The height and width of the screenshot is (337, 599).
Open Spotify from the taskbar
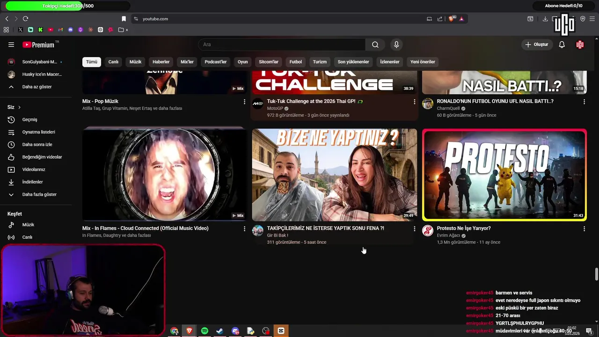tap(205, 331)
